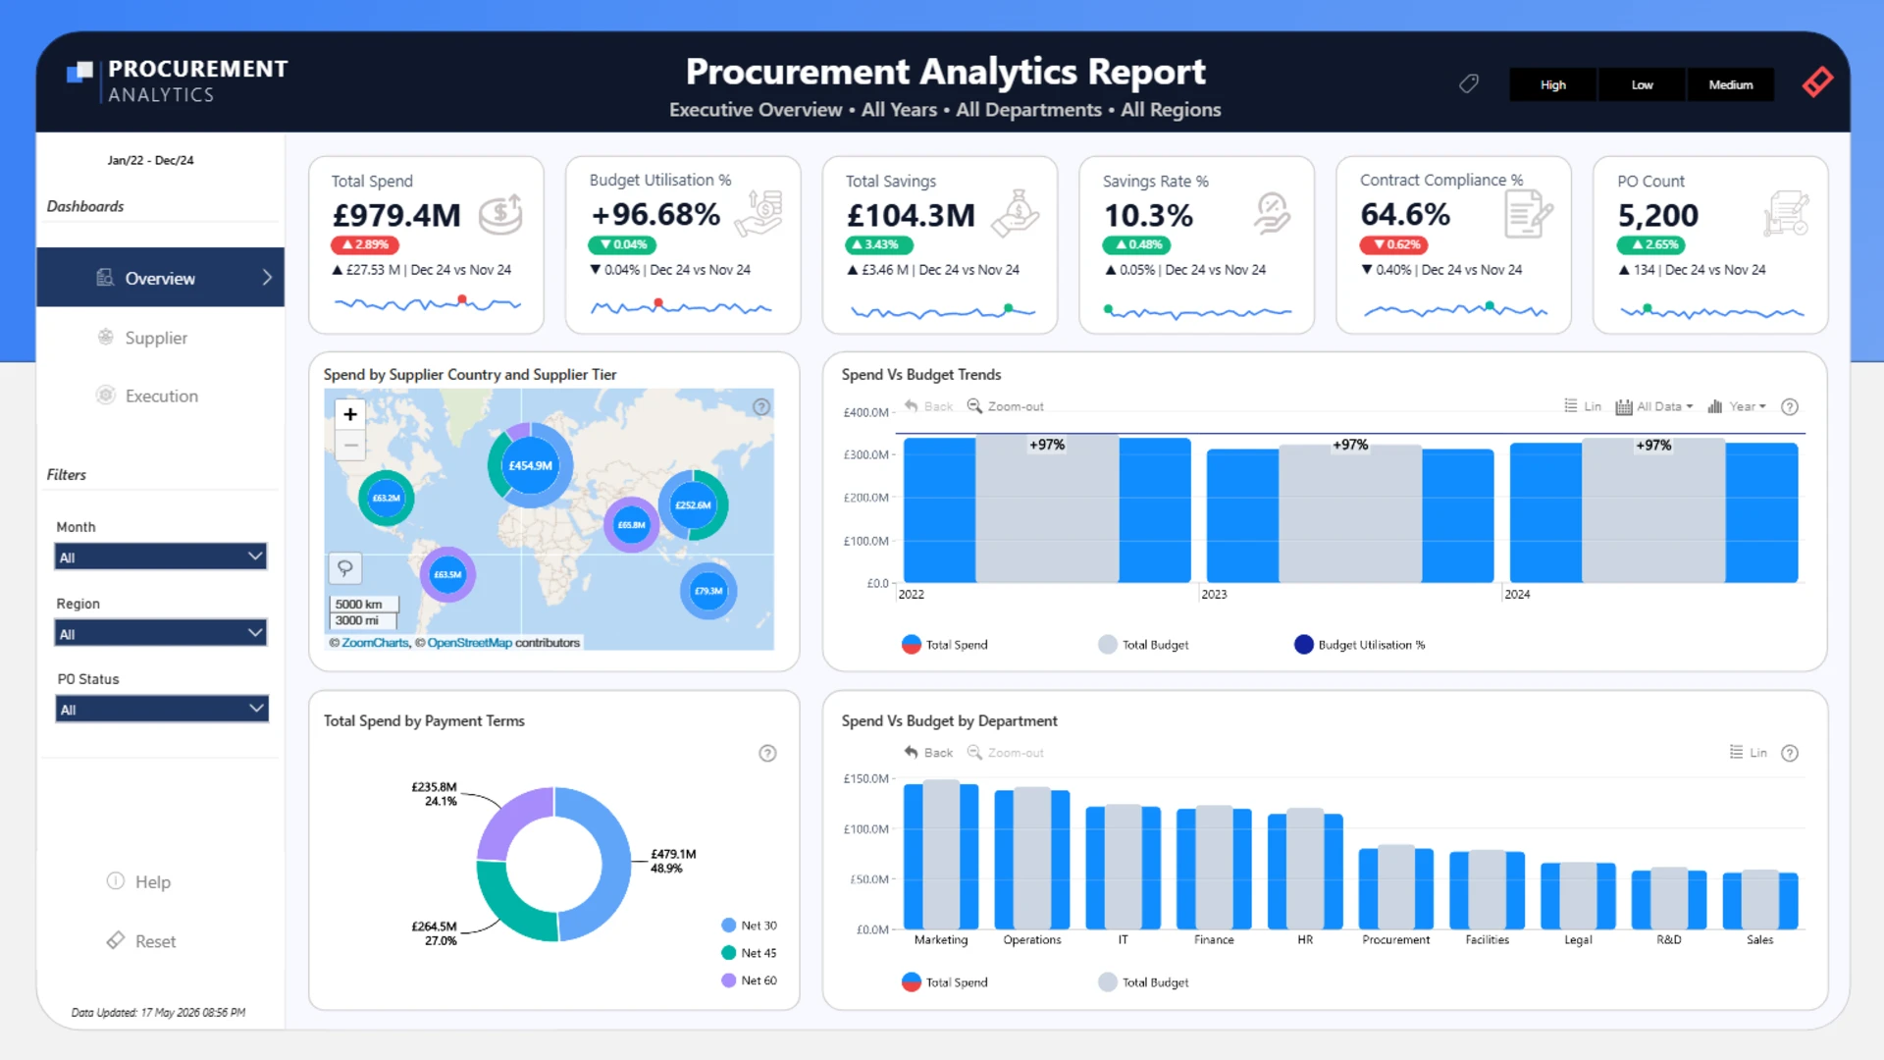Toggle Net 60 legend swatch
The height and width of the screenshot is (1060, 1884).
click(728, 980)
